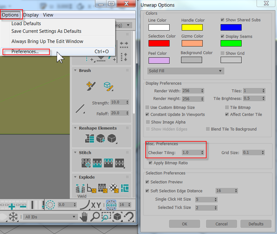Image resolution: width=277 pixels, height=234 pixels.
Task: Activate the Zoom Region tool
Action: click(106, 217)
